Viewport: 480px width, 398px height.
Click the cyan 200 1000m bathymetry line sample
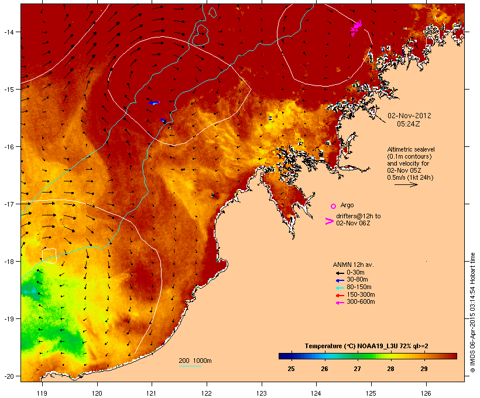pos(190,366)
